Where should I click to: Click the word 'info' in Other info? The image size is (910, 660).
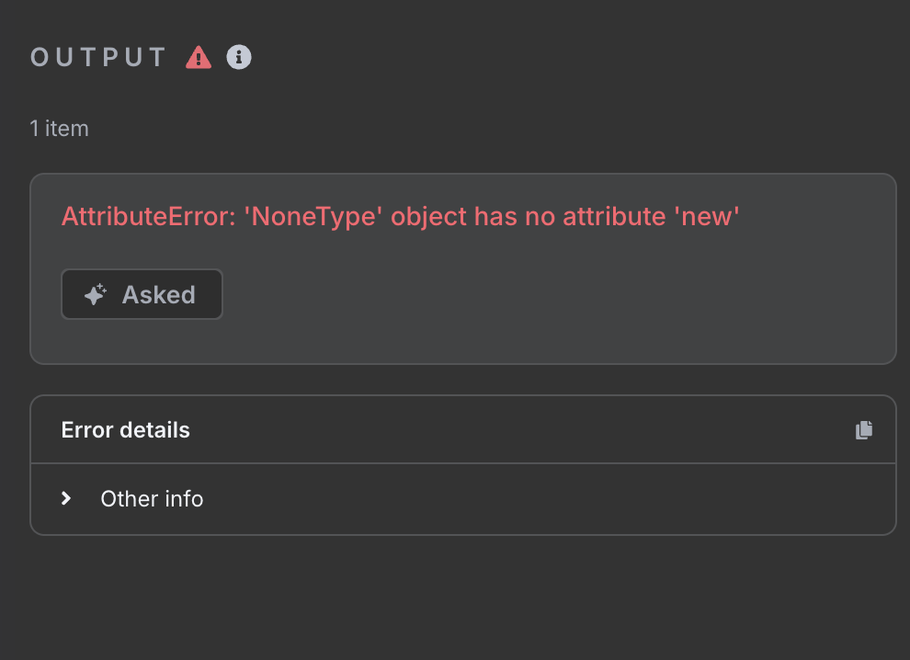(184, 498)
